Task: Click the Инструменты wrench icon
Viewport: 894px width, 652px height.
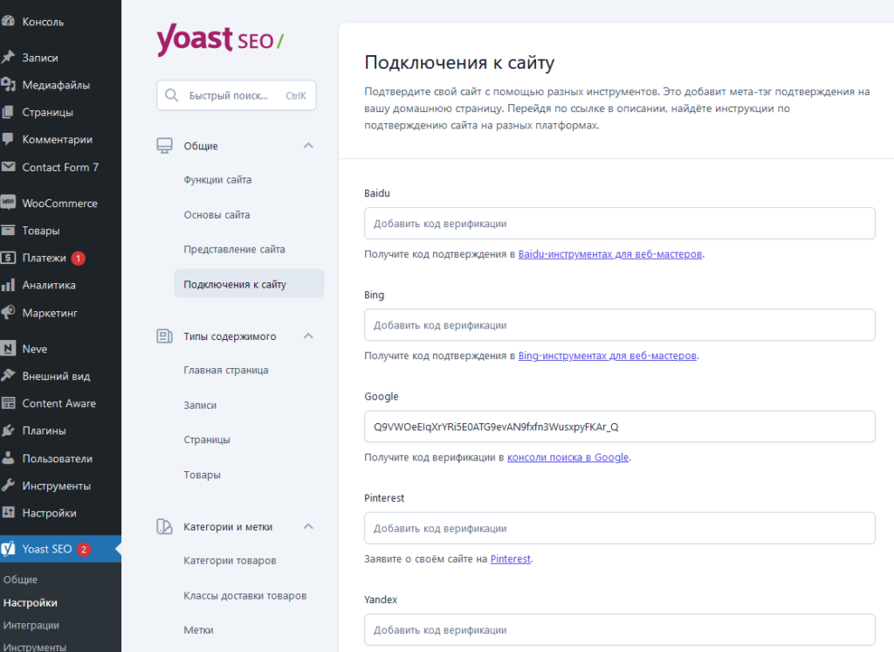Action: (8, 485)
